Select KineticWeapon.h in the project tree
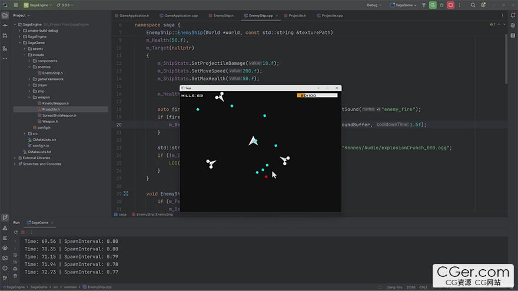This screenshot has width=518, height=291. tap(55, 103)
